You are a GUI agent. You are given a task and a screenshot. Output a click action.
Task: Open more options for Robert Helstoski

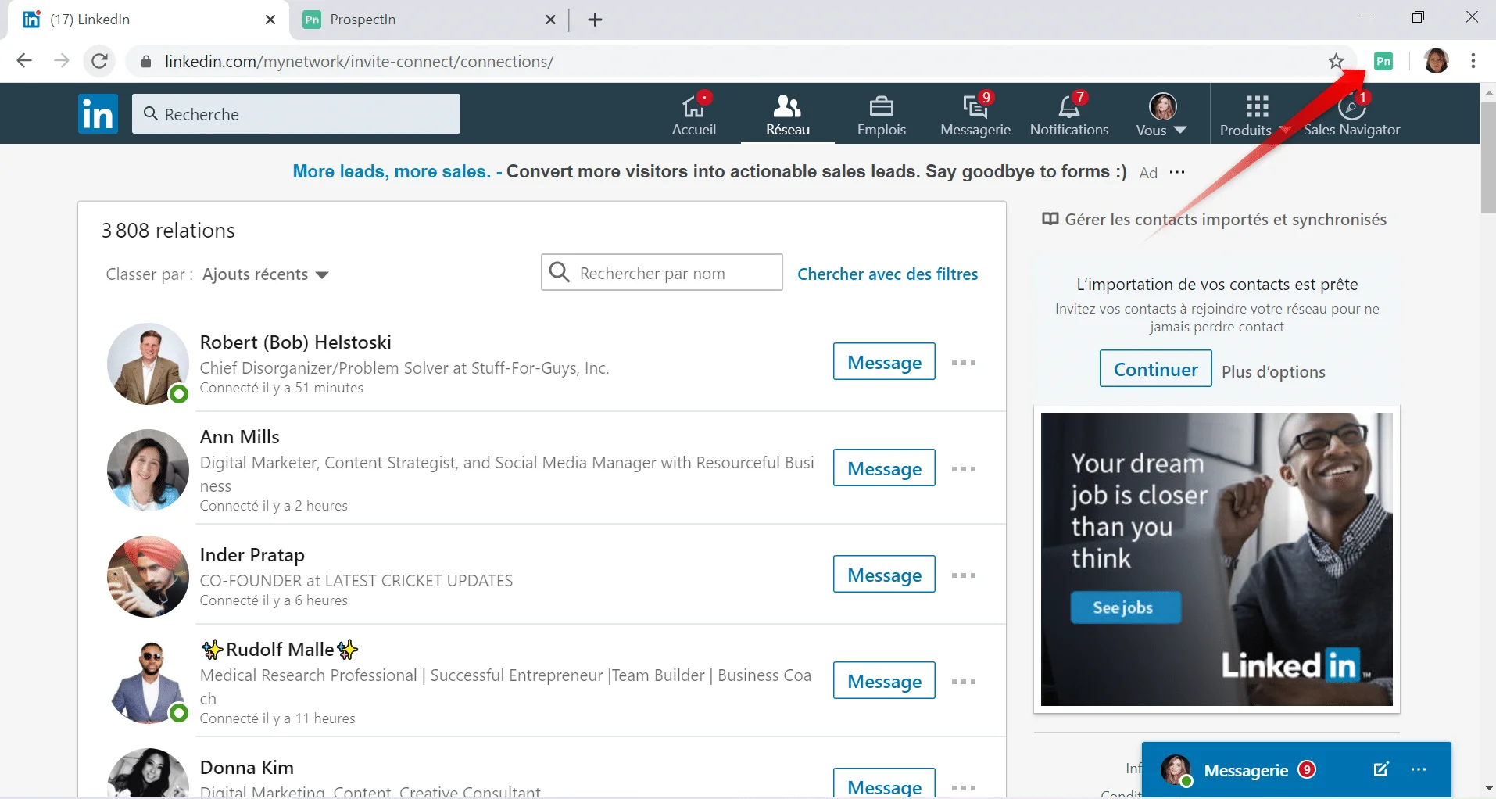pyautogui.click(x=964, y=363)
